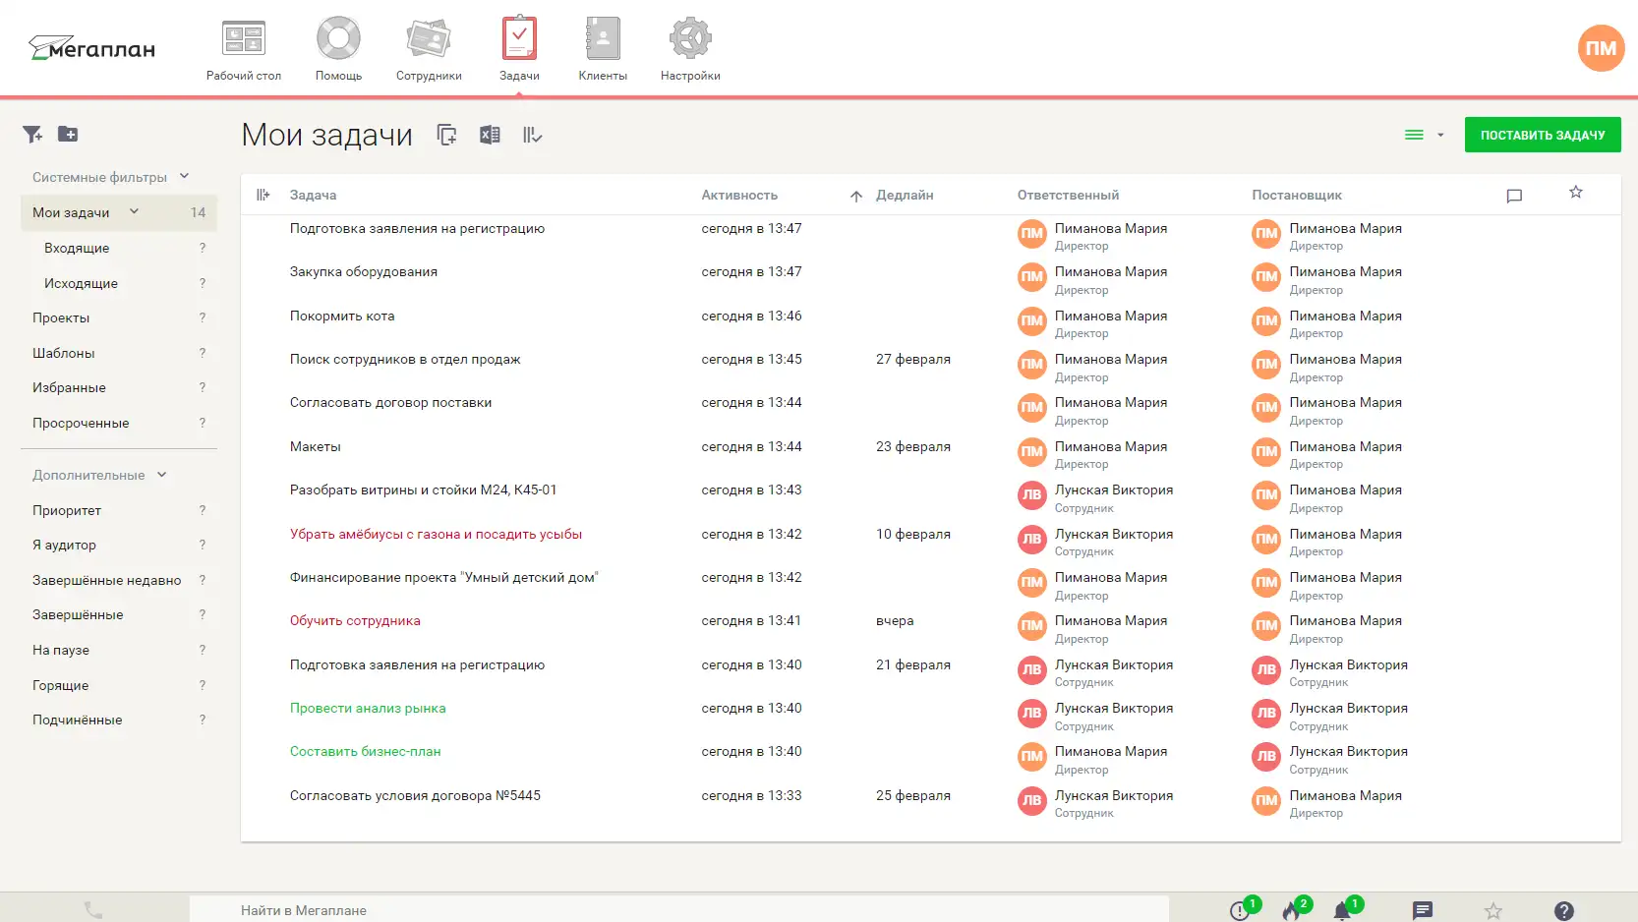Sort by the Активность column header
This screenshot has width=1638, height=922.
click(739, 195)
